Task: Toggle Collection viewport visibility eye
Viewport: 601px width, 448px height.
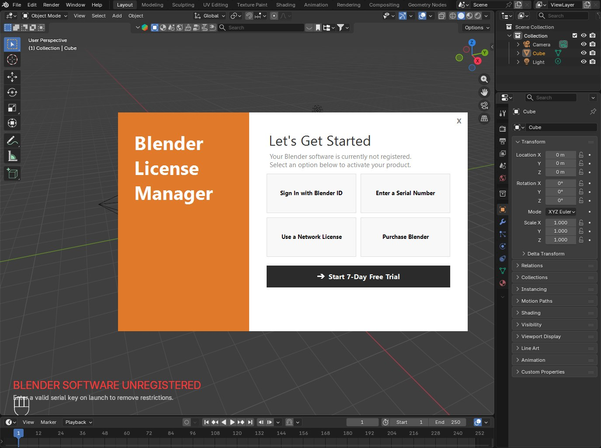Action: click(584, 35)
